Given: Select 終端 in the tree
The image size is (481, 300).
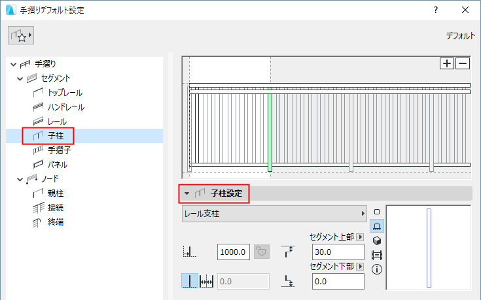Looking at the screenshot, I should click(x=56, y=222).
